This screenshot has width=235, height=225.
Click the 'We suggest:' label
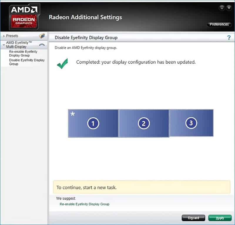click(66, 198)
